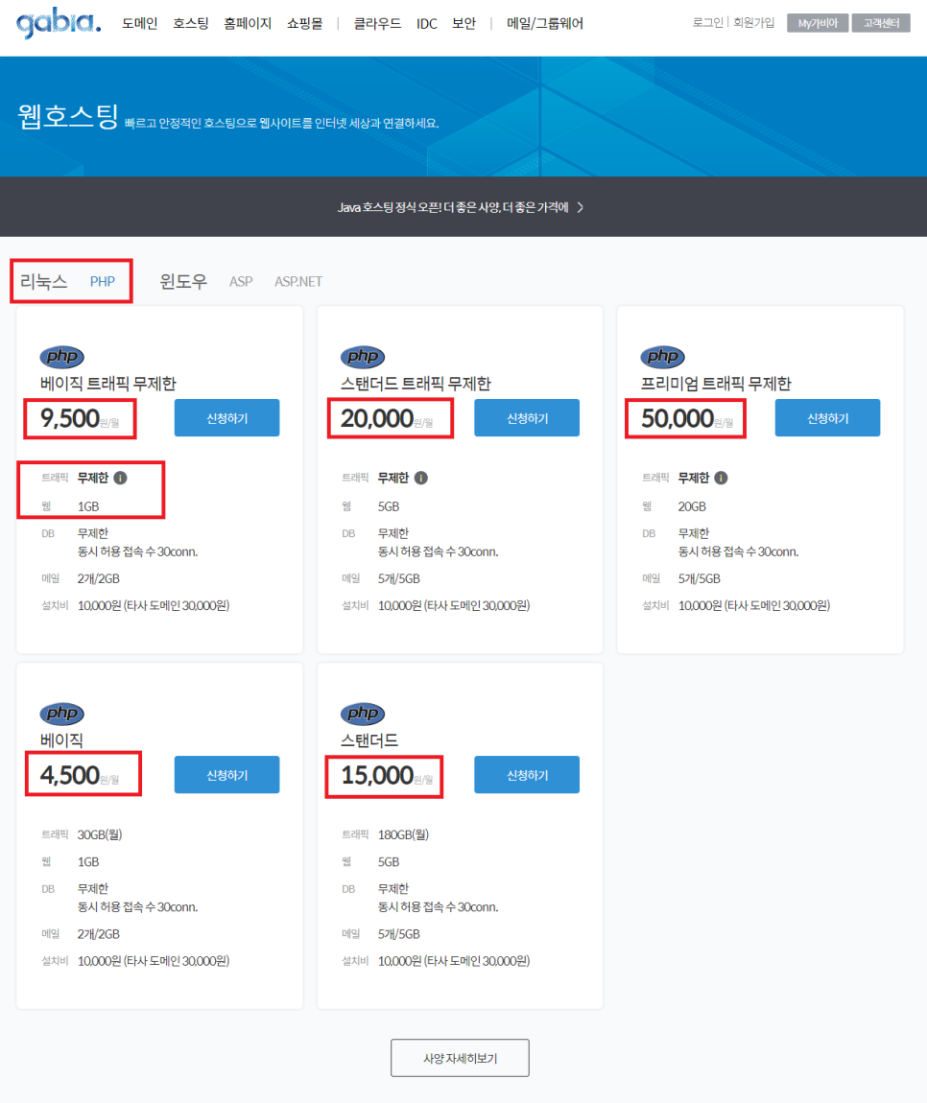Click 신청하기 for 4,500 베이직 plan
The width and height of the screenshot is (927, 1103).
226,774
